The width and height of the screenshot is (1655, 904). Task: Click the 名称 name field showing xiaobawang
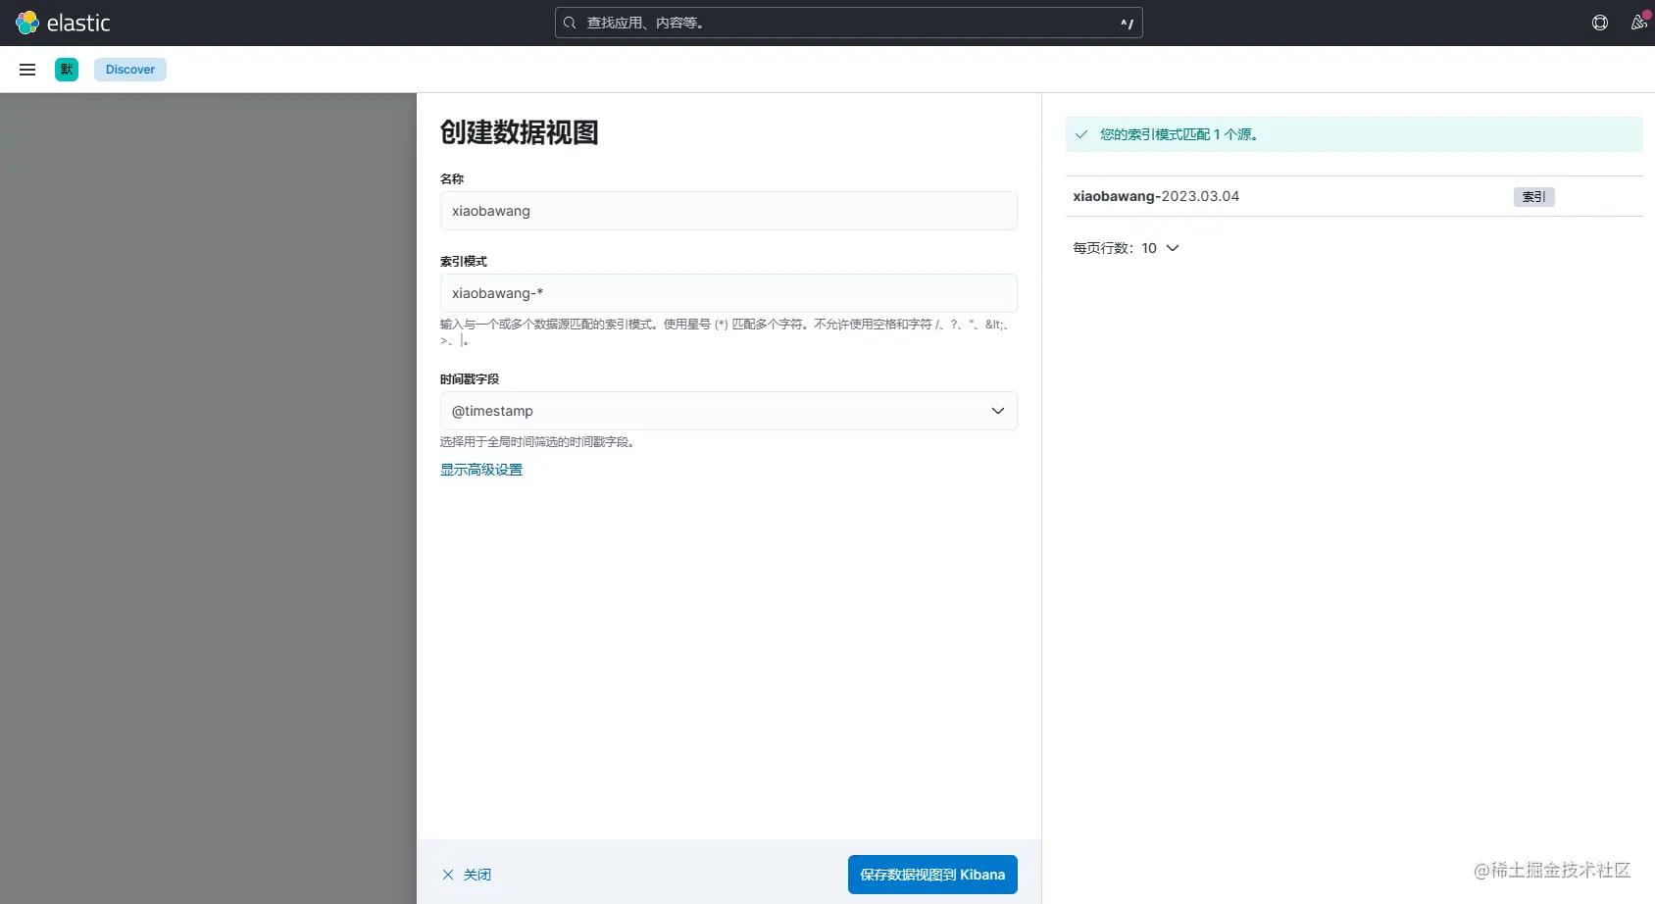pos(727,211)
